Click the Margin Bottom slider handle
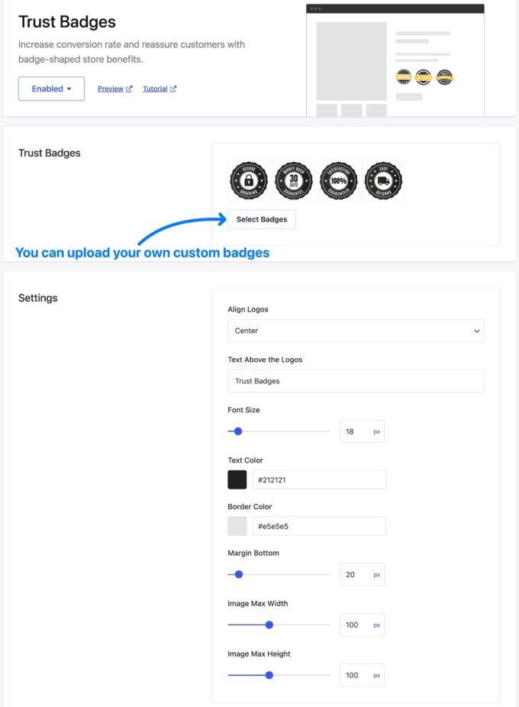519x707 pixels. pyautogui.click(x=239, y=574)
